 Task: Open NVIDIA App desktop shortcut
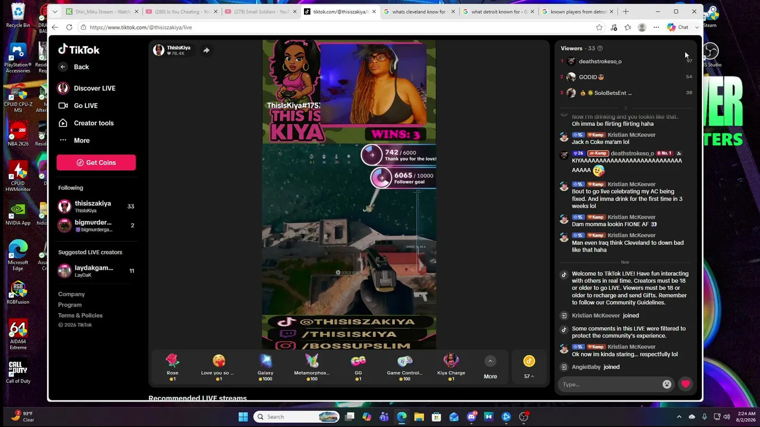point(18,213)
